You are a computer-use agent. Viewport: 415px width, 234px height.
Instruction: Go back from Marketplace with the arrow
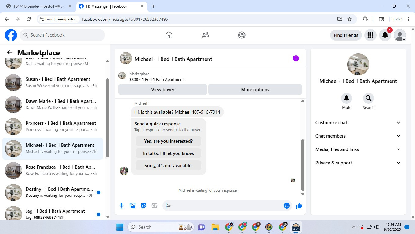pyautogui.click(x=10, y=52)
